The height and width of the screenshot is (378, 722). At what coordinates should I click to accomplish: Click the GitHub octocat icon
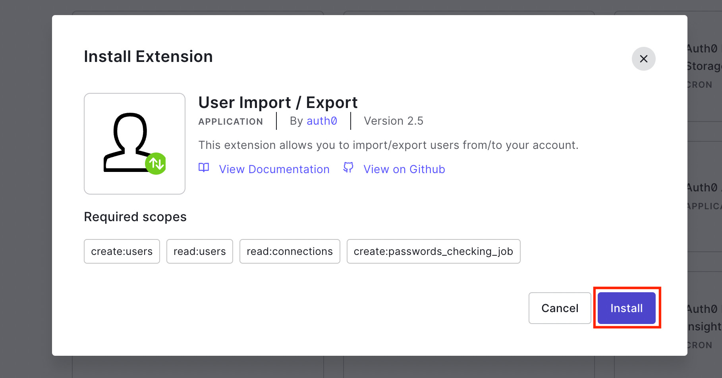click(x=348, y=168)
